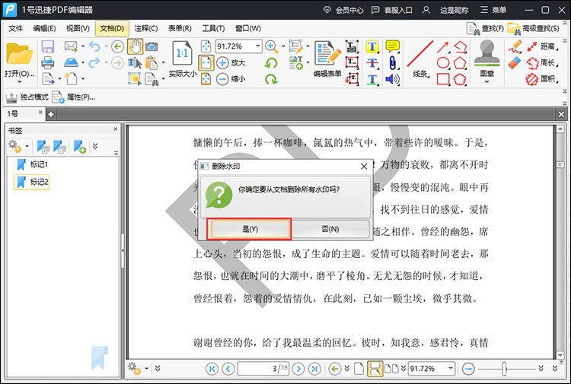The width and height of the screenshot is (571, 384).
Task: Click 否(N) to cancel watermark deletion
Action: pos(330,229)
